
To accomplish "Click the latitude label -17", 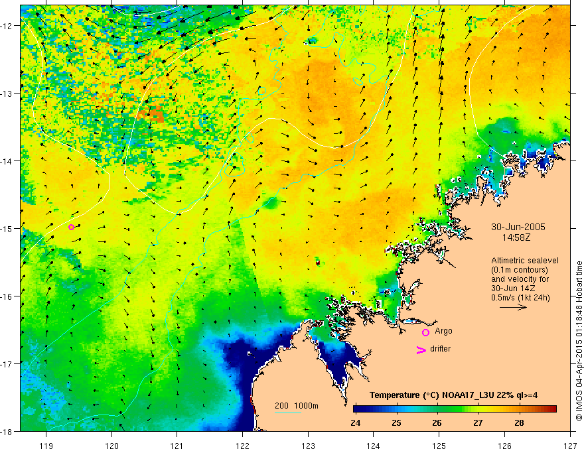I will tap(8, 363).
